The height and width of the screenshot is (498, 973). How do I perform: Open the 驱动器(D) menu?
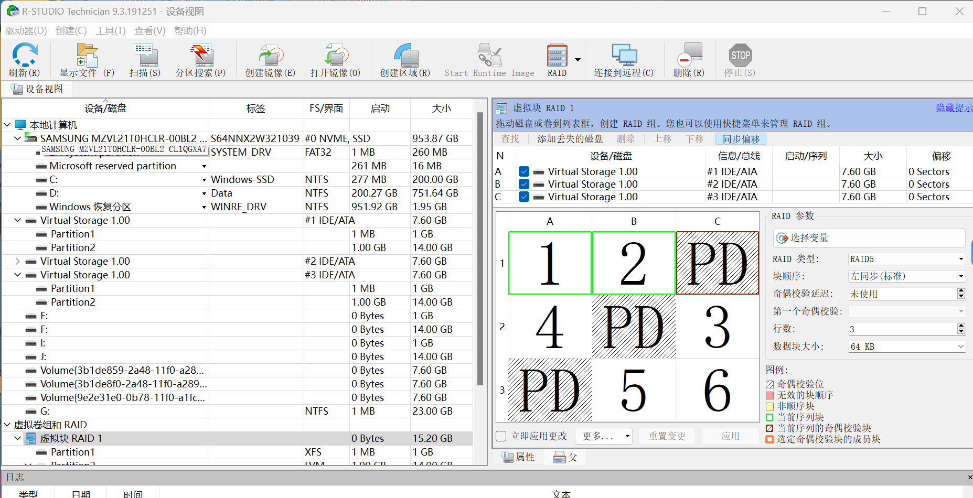[x=26, y=30]
